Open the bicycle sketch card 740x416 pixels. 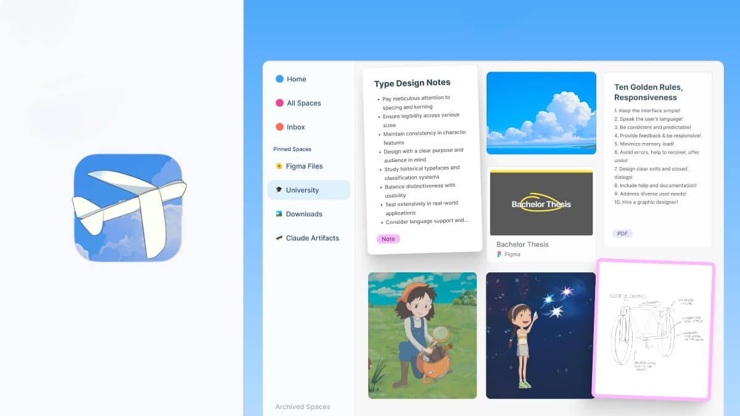click(654, 330)
